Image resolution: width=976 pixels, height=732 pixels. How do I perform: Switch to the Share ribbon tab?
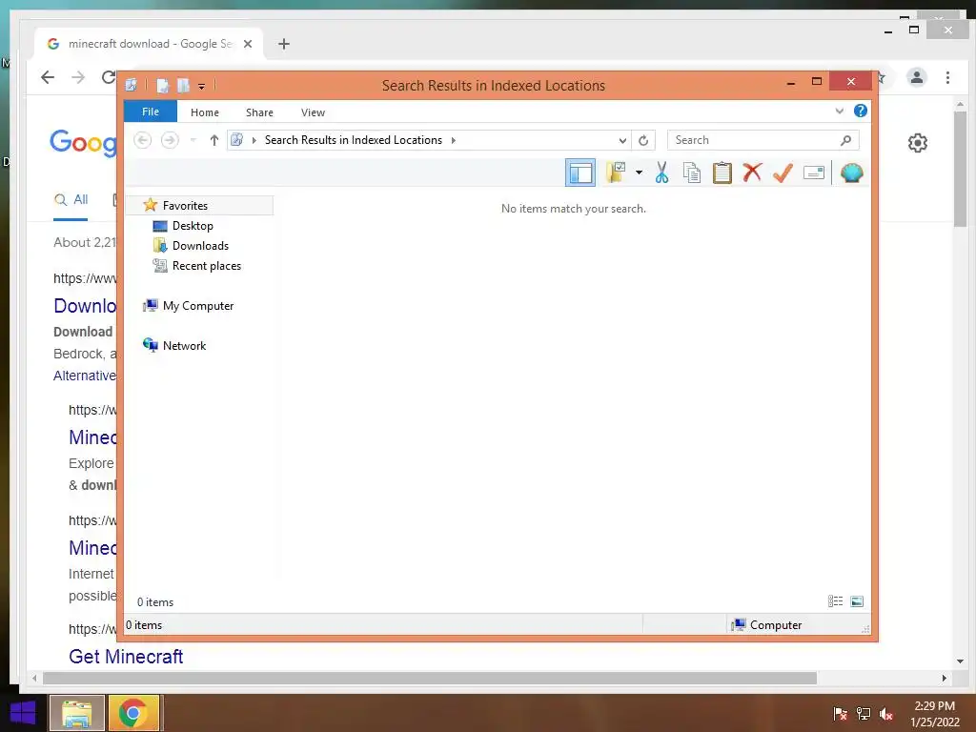coord(259,112)
